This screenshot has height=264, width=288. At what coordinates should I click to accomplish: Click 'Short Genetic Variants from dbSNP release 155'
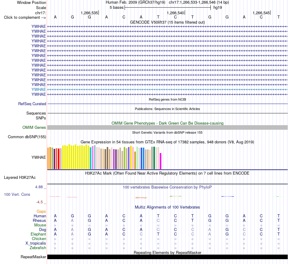pos(167,132)
